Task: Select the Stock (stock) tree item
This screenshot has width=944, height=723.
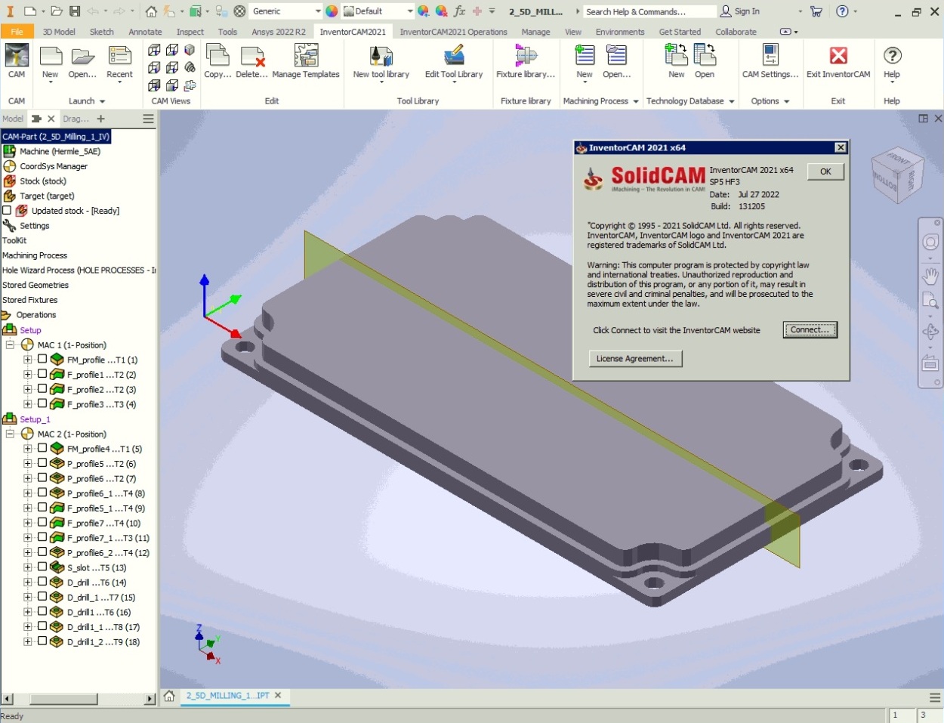Action: [x=35, y=181]
